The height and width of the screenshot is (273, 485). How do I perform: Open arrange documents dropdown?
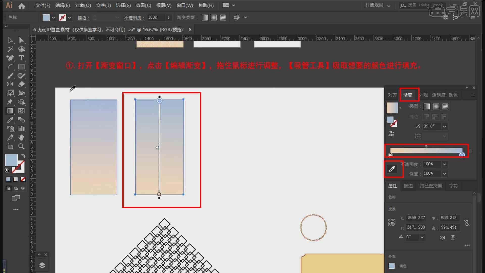pyautogui.click(x=229, y=5)
